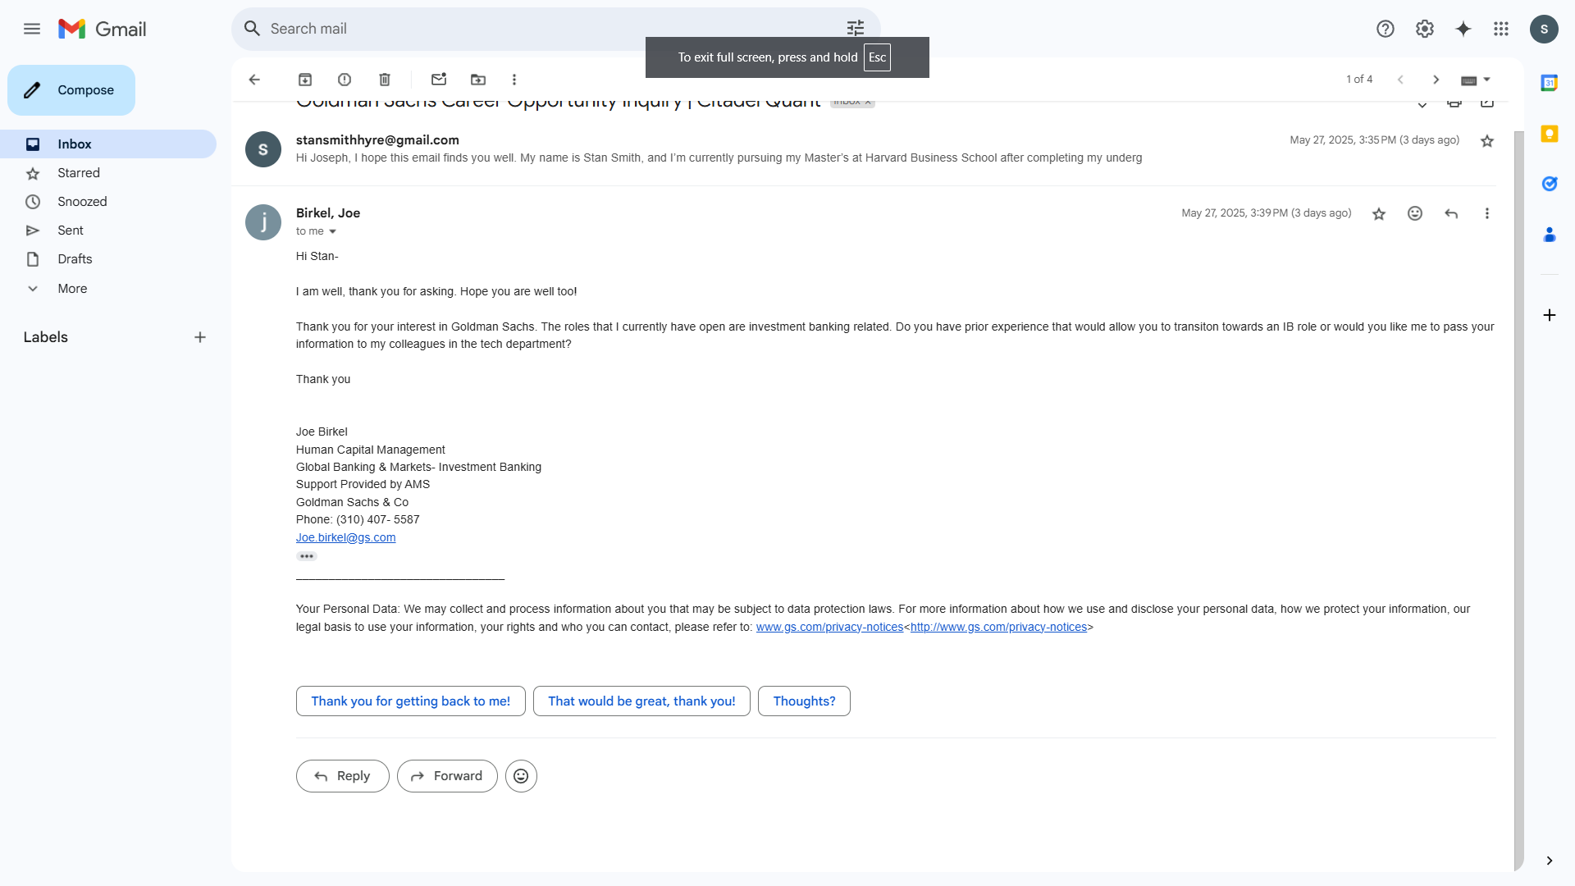Go back to inbox arrow

coord(254,80)
